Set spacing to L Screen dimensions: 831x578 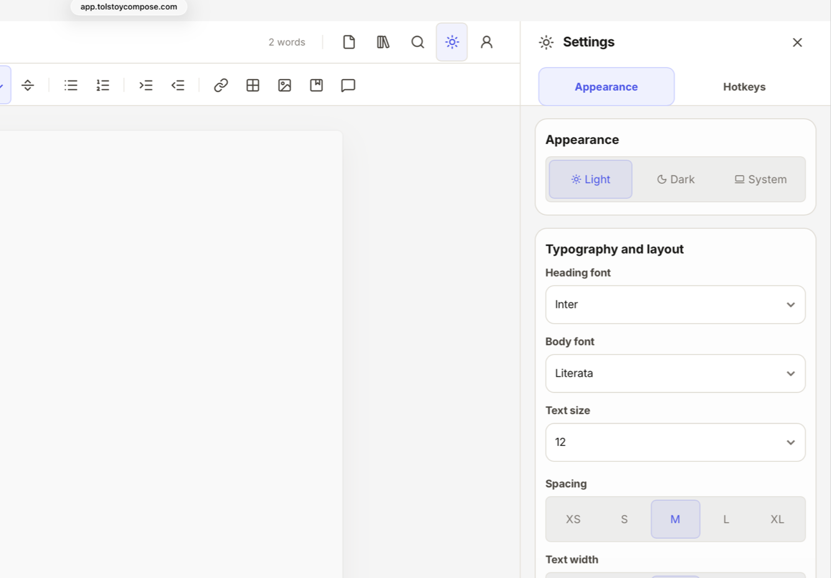(726, 519)
